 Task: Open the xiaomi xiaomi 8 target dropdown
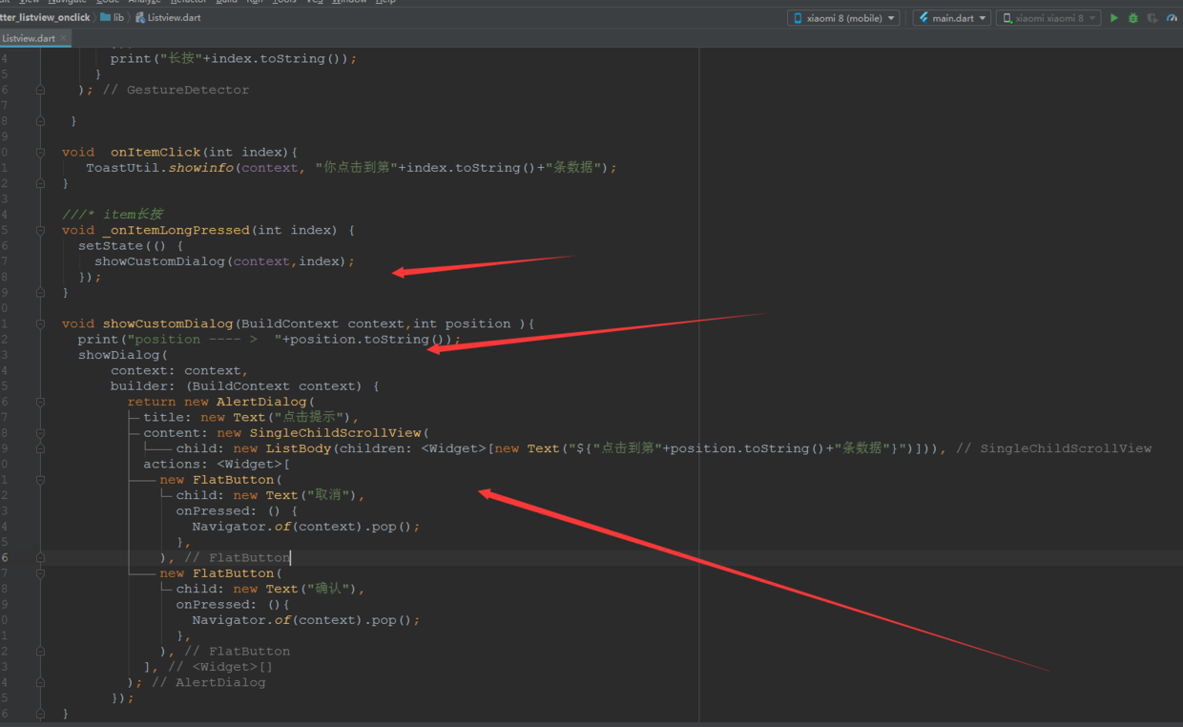pyautogui.click(x=1048, y=18)
